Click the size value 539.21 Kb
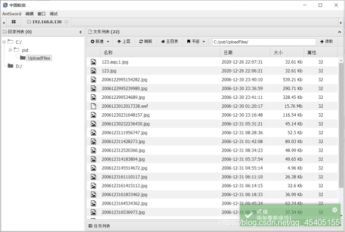The image size is (345, 232). pyautogui.click(x=292, y=79)
